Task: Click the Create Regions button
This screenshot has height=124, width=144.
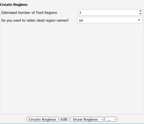Action: coord(42,119)
